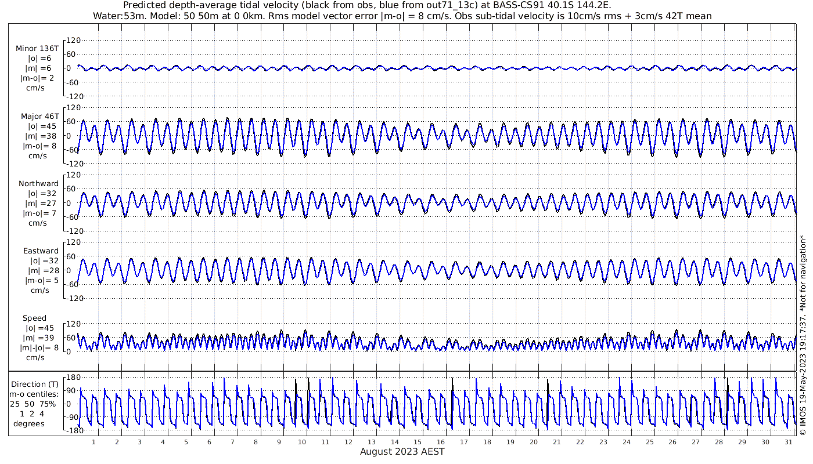Select the 'Northward' panel label
Viewport: 813px width, 464px height.
(38, 183)
